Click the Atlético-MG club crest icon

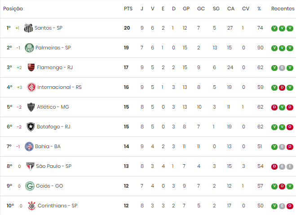[x=31, y=107]
